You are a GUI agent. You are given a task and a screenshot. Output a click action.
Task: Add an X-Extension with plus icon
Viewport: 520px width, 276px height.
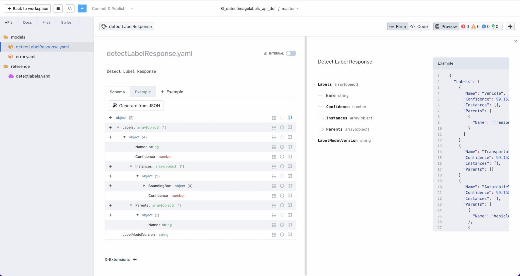(x=135, y=260)
